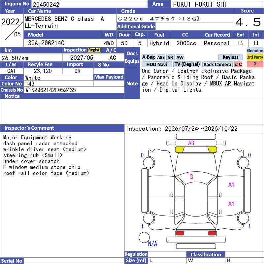Select the HDD Navi badge
Image resolution: width=264 pixels, height=264 pixels.
click(156, 64)
